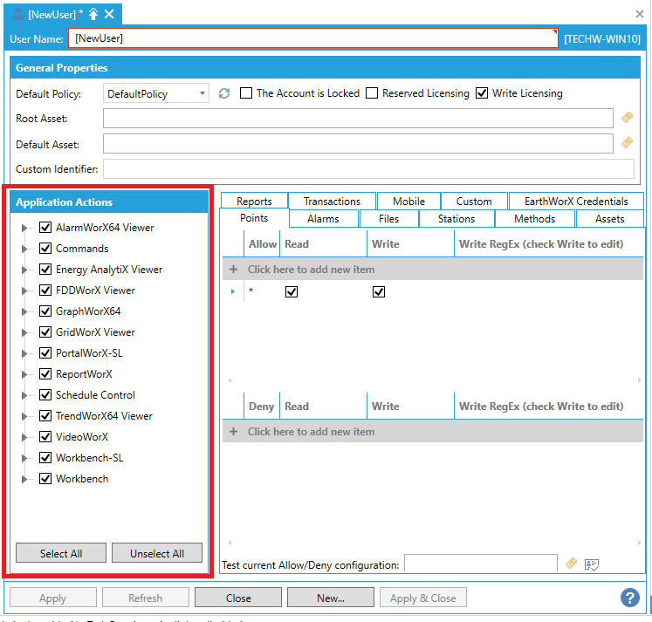Click the user icon on NewUser tab

click(x=18, y=15)
